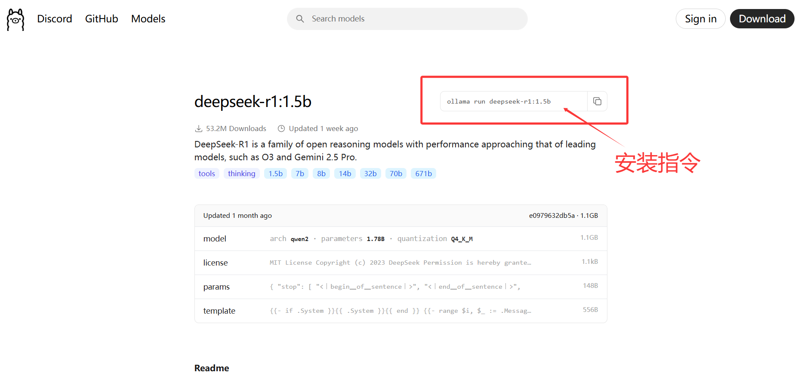
Task: Choose the 32b size tag
Action: pos(370,174)
